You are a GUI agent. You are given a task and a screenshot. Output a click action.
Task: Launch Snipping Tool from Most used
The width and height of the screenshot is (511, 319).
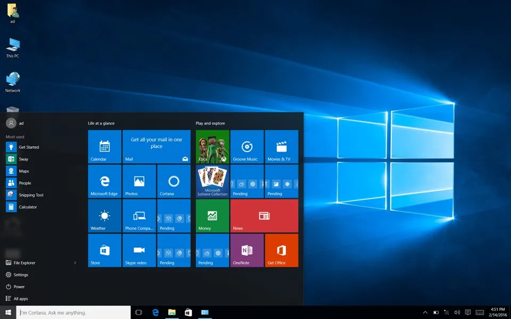click(x=41, y=195)
